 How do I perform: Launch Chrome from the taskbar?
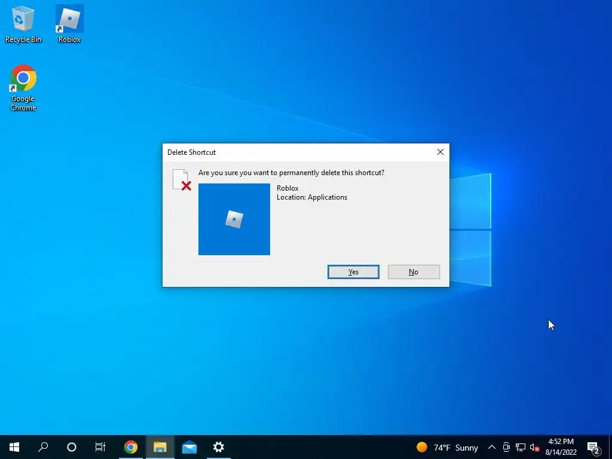point(131,447)
